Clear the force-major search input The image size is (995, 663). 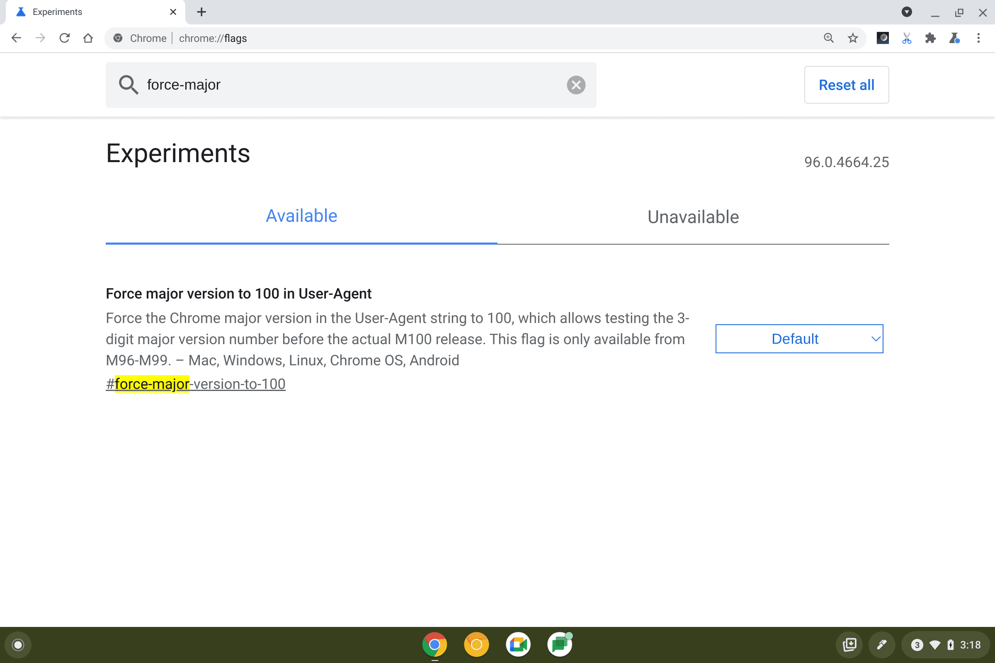576,84
